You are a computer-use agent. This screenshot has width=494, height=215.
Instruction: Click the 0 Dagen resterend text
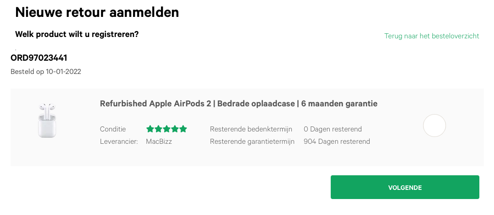pos(333,129)
